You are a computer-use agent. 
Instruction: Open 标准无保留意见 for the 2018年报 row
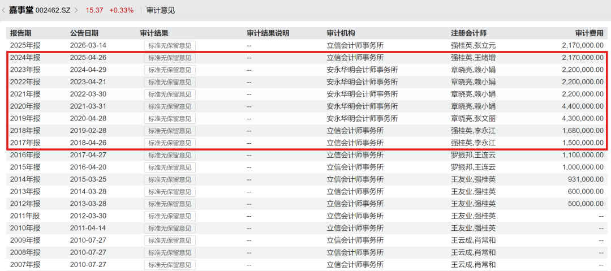[x=170, y=131]
